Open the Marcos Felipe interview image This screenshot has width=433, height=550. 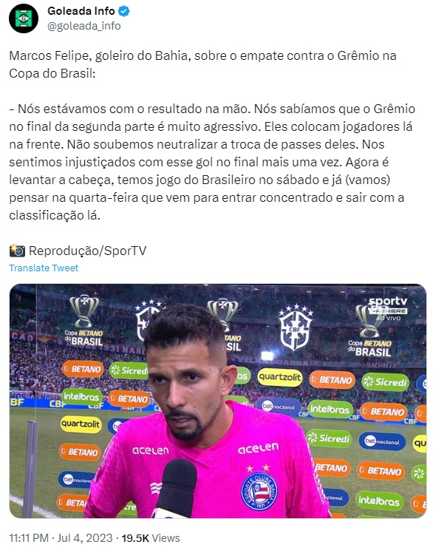pos(218,401)
